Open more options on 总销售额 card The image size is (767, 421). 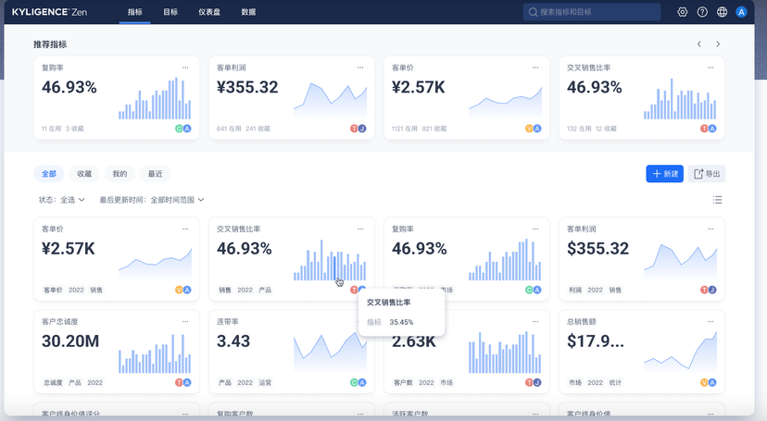(710, 321)
